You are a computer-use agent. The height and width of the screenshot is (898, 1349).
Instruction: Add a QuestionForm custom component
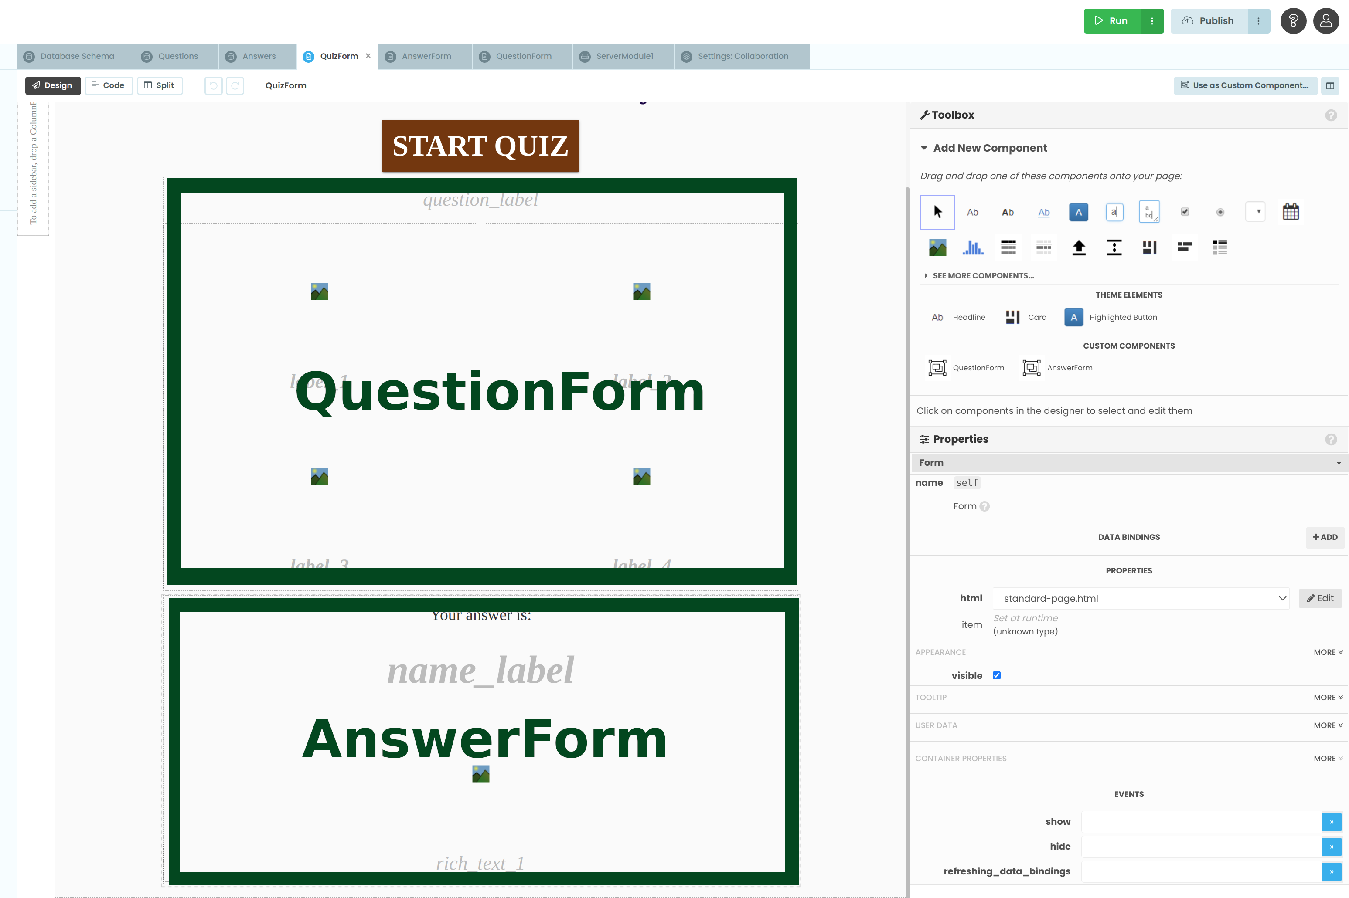966,367
